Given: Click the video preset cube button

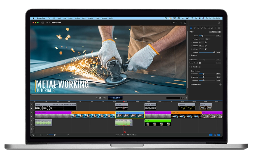Looking at the screenshot, I should click(220, 32).
